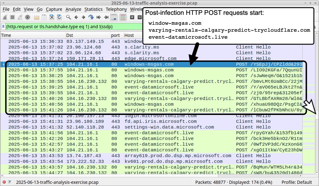Go forward in packet history arrow
Screen dimensions: 319x186
(x=83, y=17)
